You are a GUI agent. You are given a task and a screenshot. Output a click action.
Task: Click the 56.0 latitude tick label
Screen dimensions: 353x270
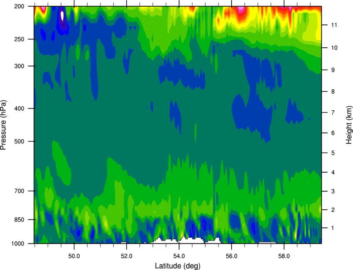click(231, 256)
